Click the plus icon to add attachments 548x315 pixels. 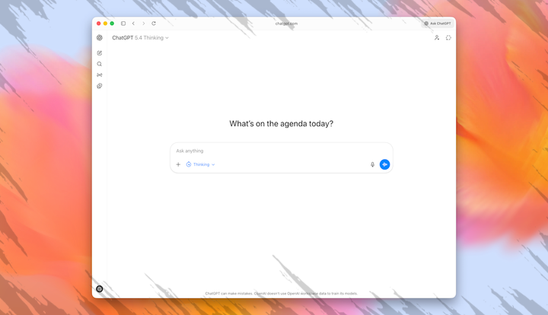point(178,164)
